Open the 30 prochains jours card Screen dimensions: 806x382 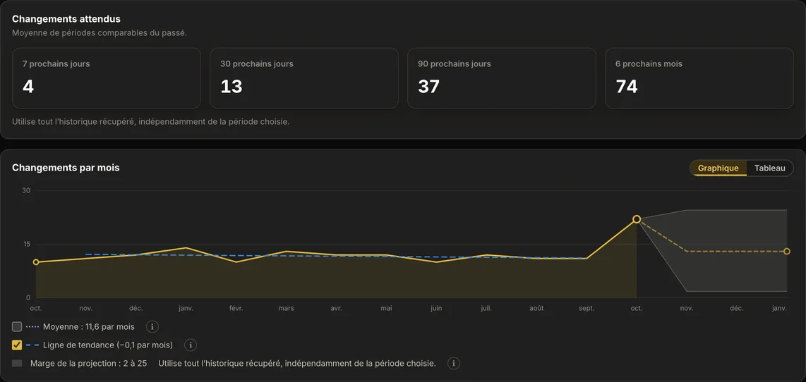[x=303, y=78]
